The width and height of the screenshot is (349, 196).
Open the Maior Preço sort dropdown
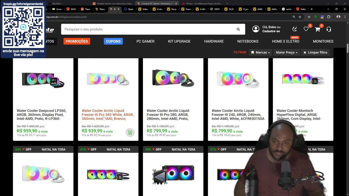point(287,52)
